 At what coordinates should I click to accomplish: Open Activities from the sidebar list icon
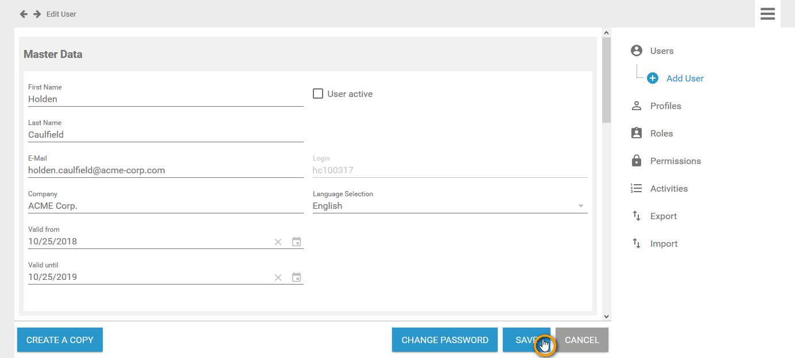636,188
